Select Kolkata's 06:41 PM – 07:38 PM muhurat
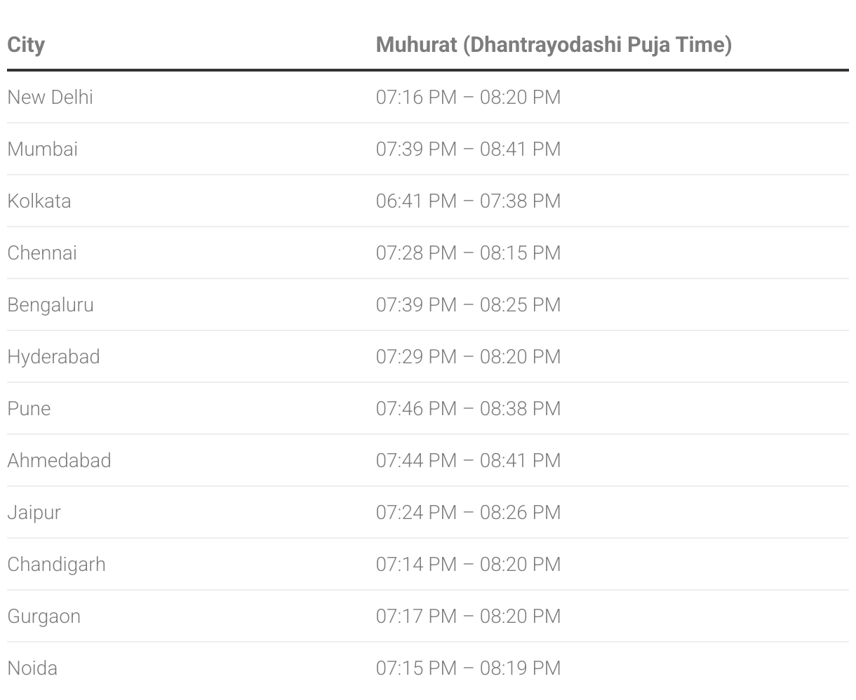 pyautogui.click(x=468, y=201)
